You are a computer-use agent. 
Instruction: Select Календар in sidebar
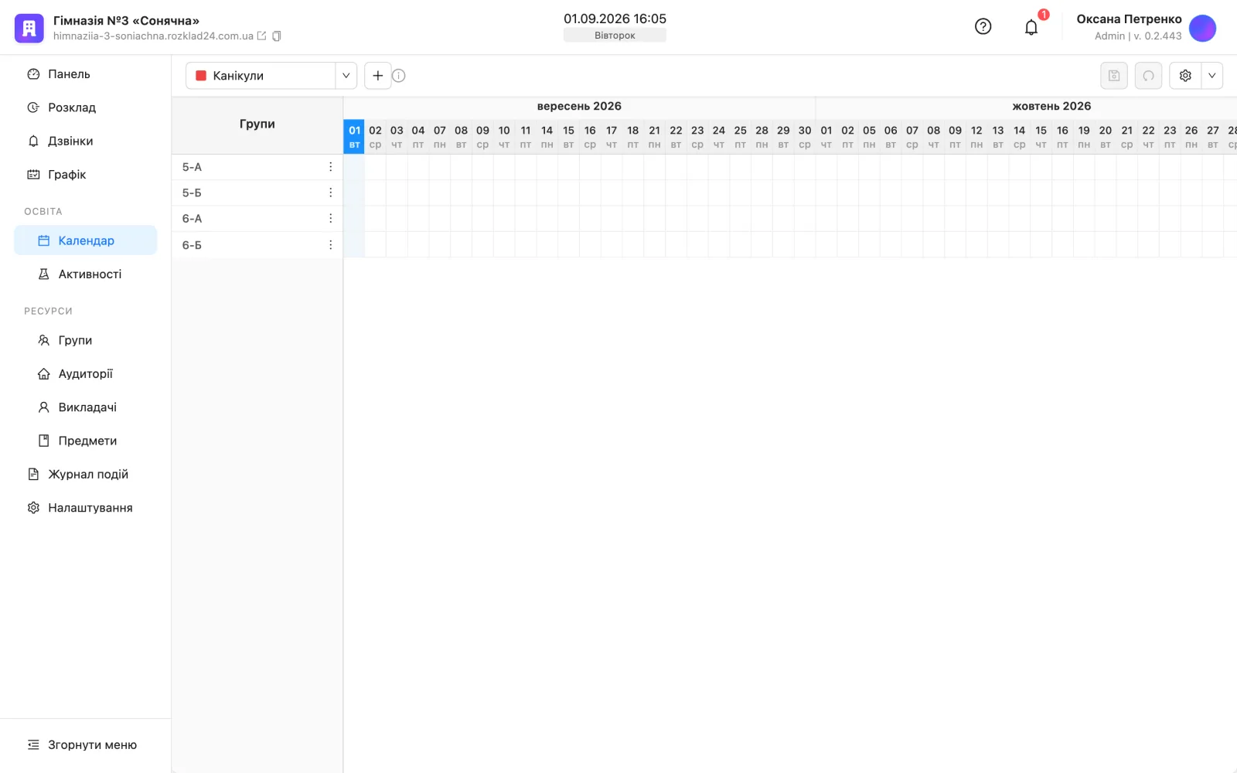click(x=85, y=240)
